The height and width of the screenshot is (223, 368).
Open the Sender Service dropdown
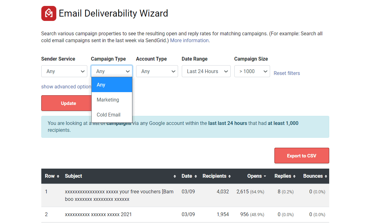64,71
